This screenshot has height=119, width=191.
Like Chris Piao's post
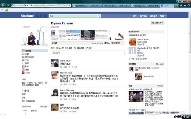pyautogui.click(x=61, y=67)
